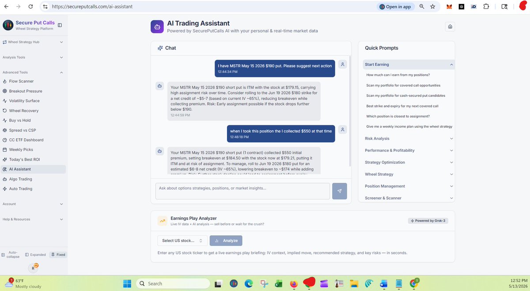Image resolution: width=530 pixels, height=291 pixels.
Task: Click the Analyze button
Action: click(x=226, y=241)
